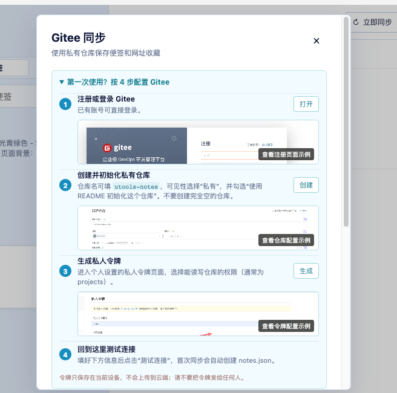Click the dialog's vertical scrollbar
This screenshot has height=393, width=397.
coord(346,122)
